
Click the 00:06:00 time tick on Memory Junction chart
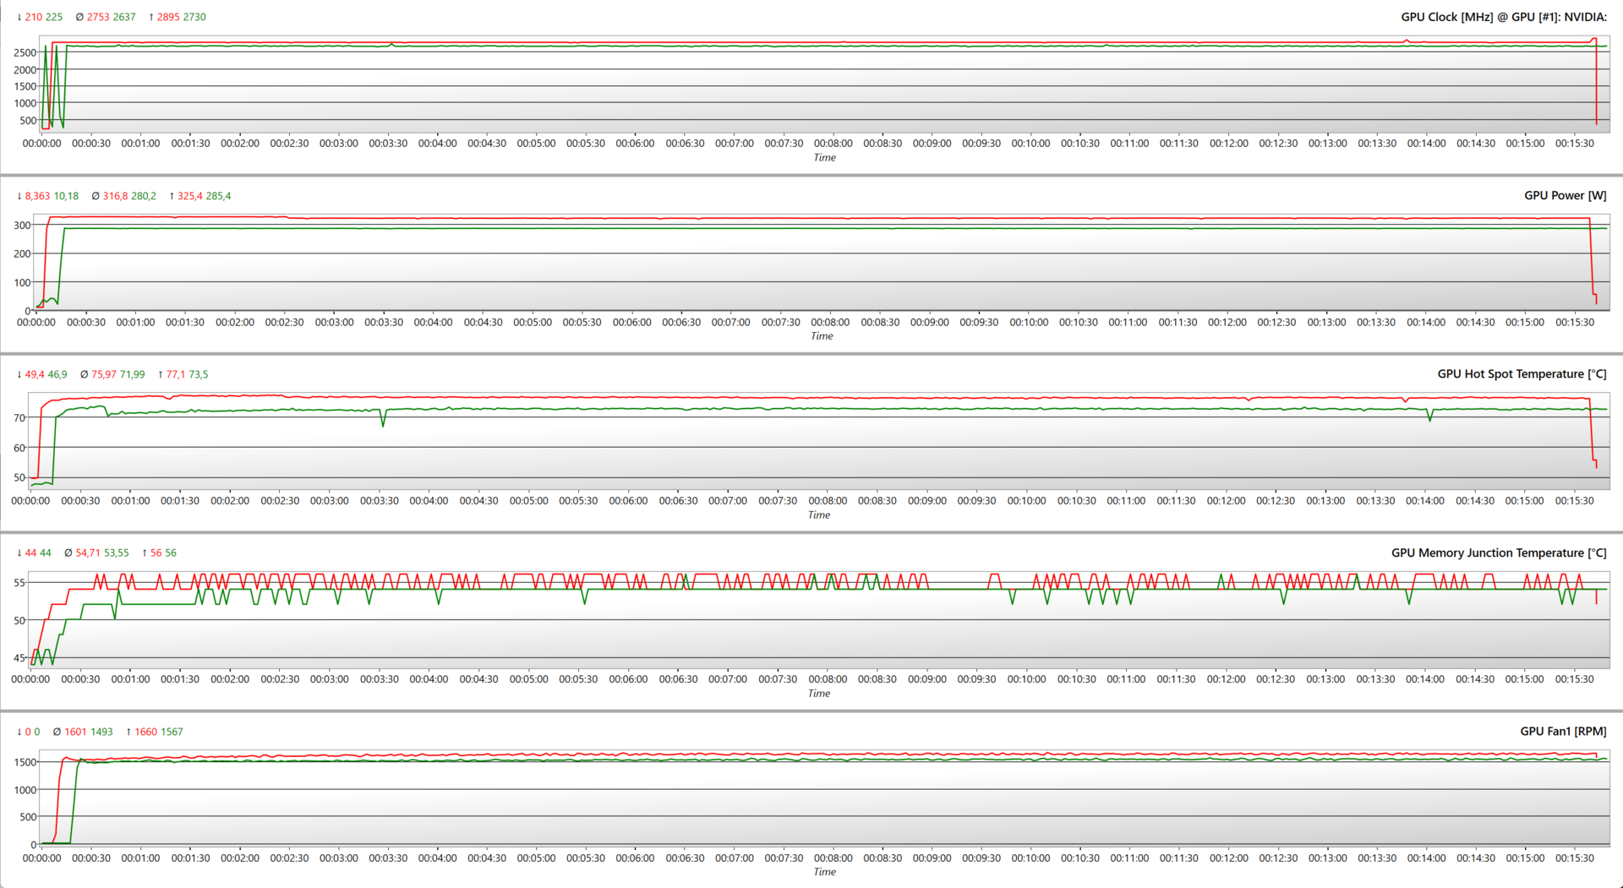(629, 679)
